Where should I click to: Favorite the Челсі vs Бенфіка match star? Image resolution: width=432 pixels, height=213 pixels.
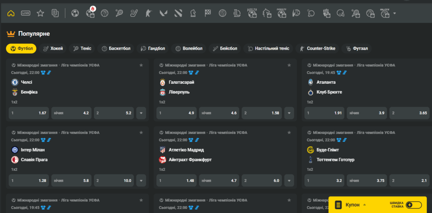coord(141,65)
